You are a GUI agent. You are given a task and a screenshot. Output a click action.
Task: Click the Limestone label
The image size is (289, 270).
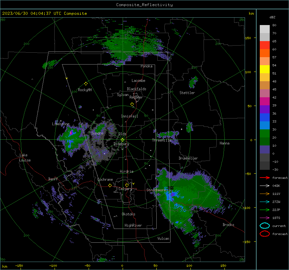coord(61,124)
